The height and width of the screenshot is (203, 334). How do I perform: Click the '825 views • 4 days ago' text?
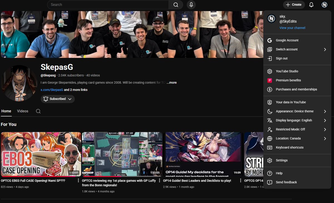[x=15, y=187]
